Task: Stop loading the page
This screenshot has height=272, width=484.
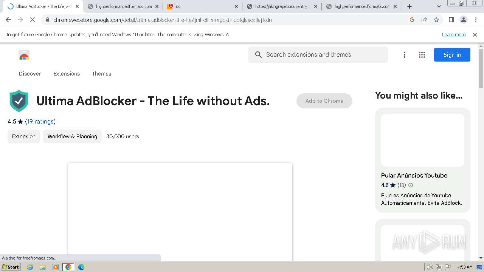Action: [x=33, y=20]
